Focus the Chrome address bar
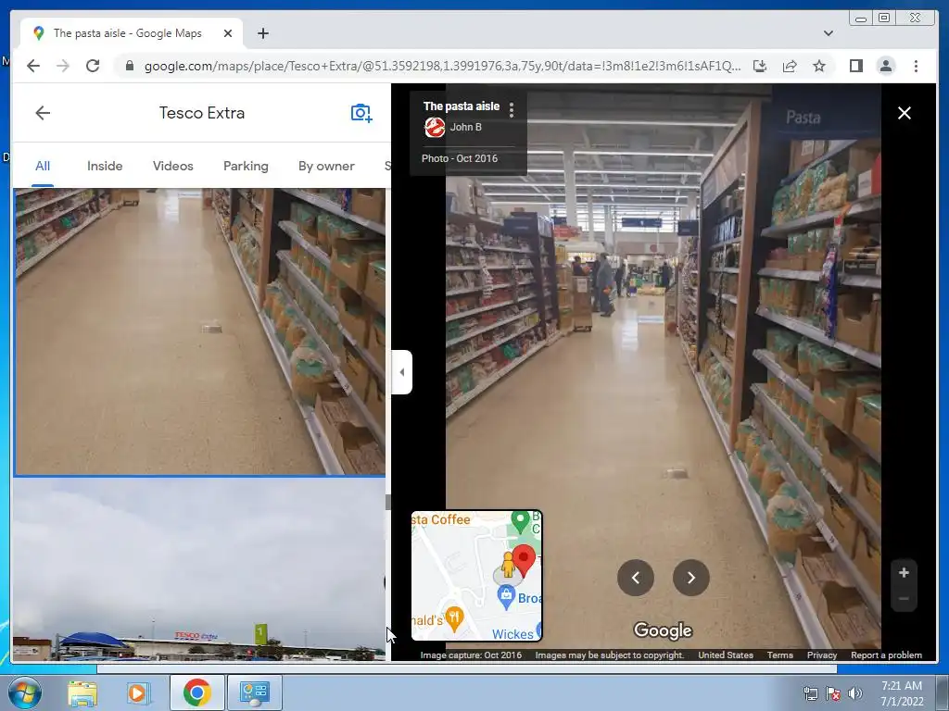This screenshot has height=711, width=949. [442, 66]
